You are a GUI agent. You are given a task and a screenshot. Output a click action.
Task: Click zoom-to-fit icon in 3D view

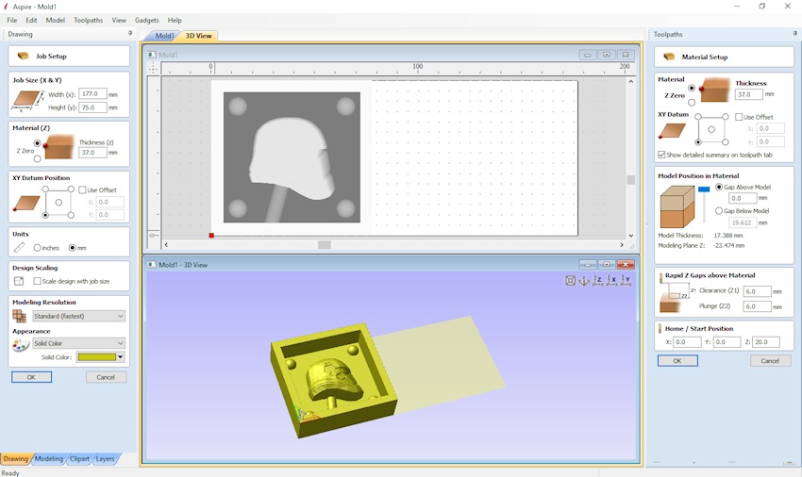click(570, 280)
